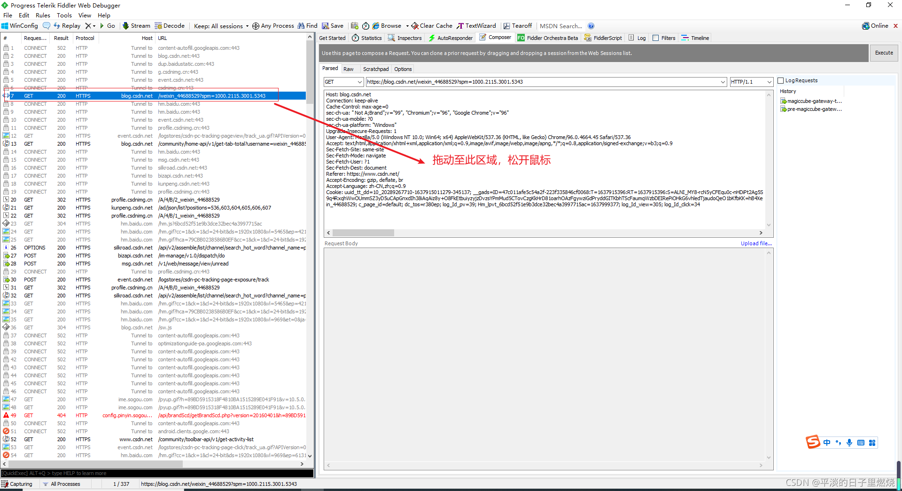Open the Filters tab
902x491 pixels.
click(x=664, y=38)
